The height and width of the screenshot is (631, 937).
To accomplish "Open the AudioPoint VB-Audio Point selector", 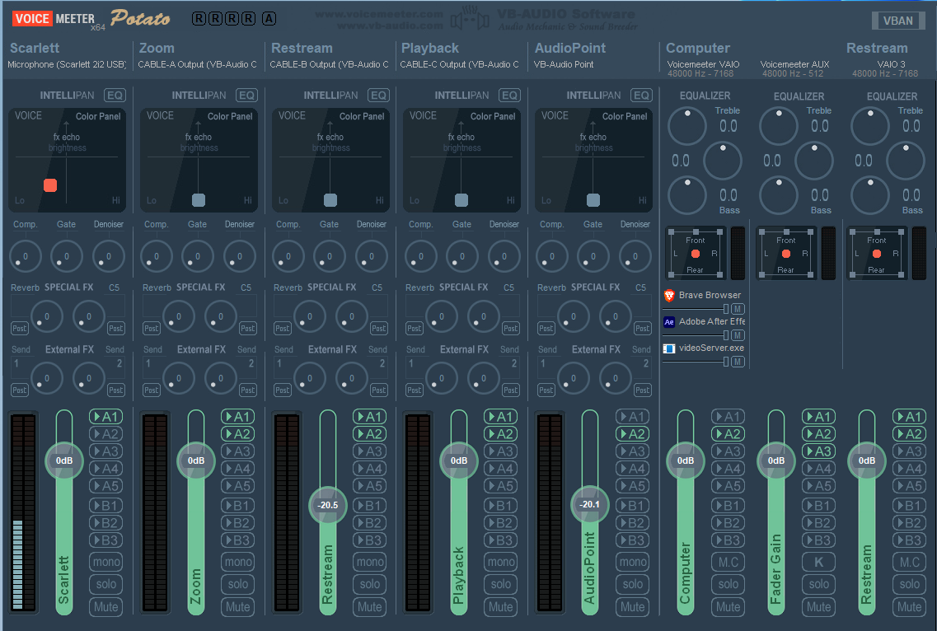I will tap(564, 64).
